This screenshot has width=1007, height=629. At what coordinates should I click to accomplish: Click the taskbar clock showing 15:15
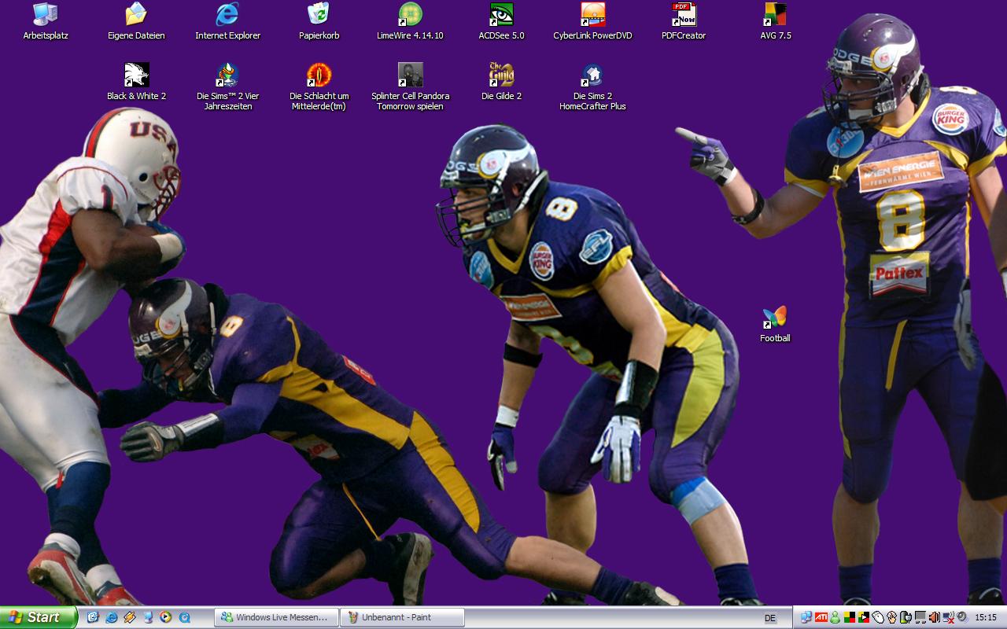pos(986,618)
